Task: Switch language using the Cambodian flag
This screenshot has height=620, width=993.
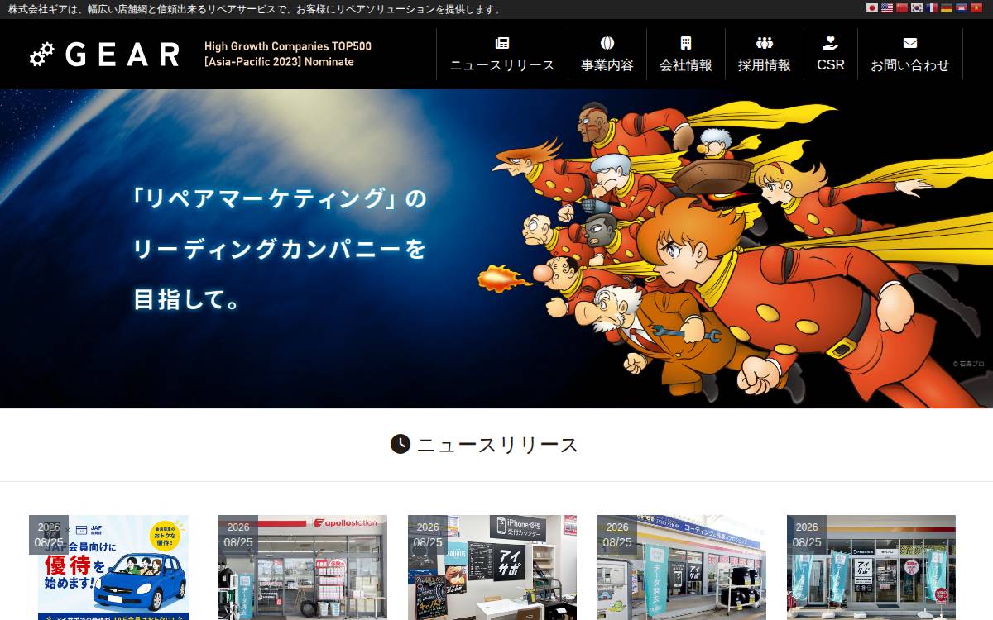Action: [961, 8]
